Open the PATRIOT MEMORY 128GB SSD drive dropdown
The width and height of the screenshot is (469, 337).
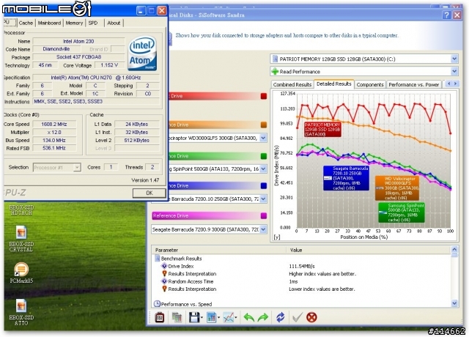pos(454,59)
